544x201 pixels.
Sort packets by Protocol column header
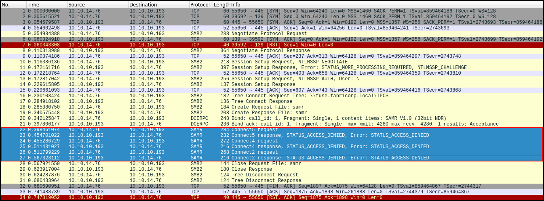pyautogui.click(x=200, y=4)
